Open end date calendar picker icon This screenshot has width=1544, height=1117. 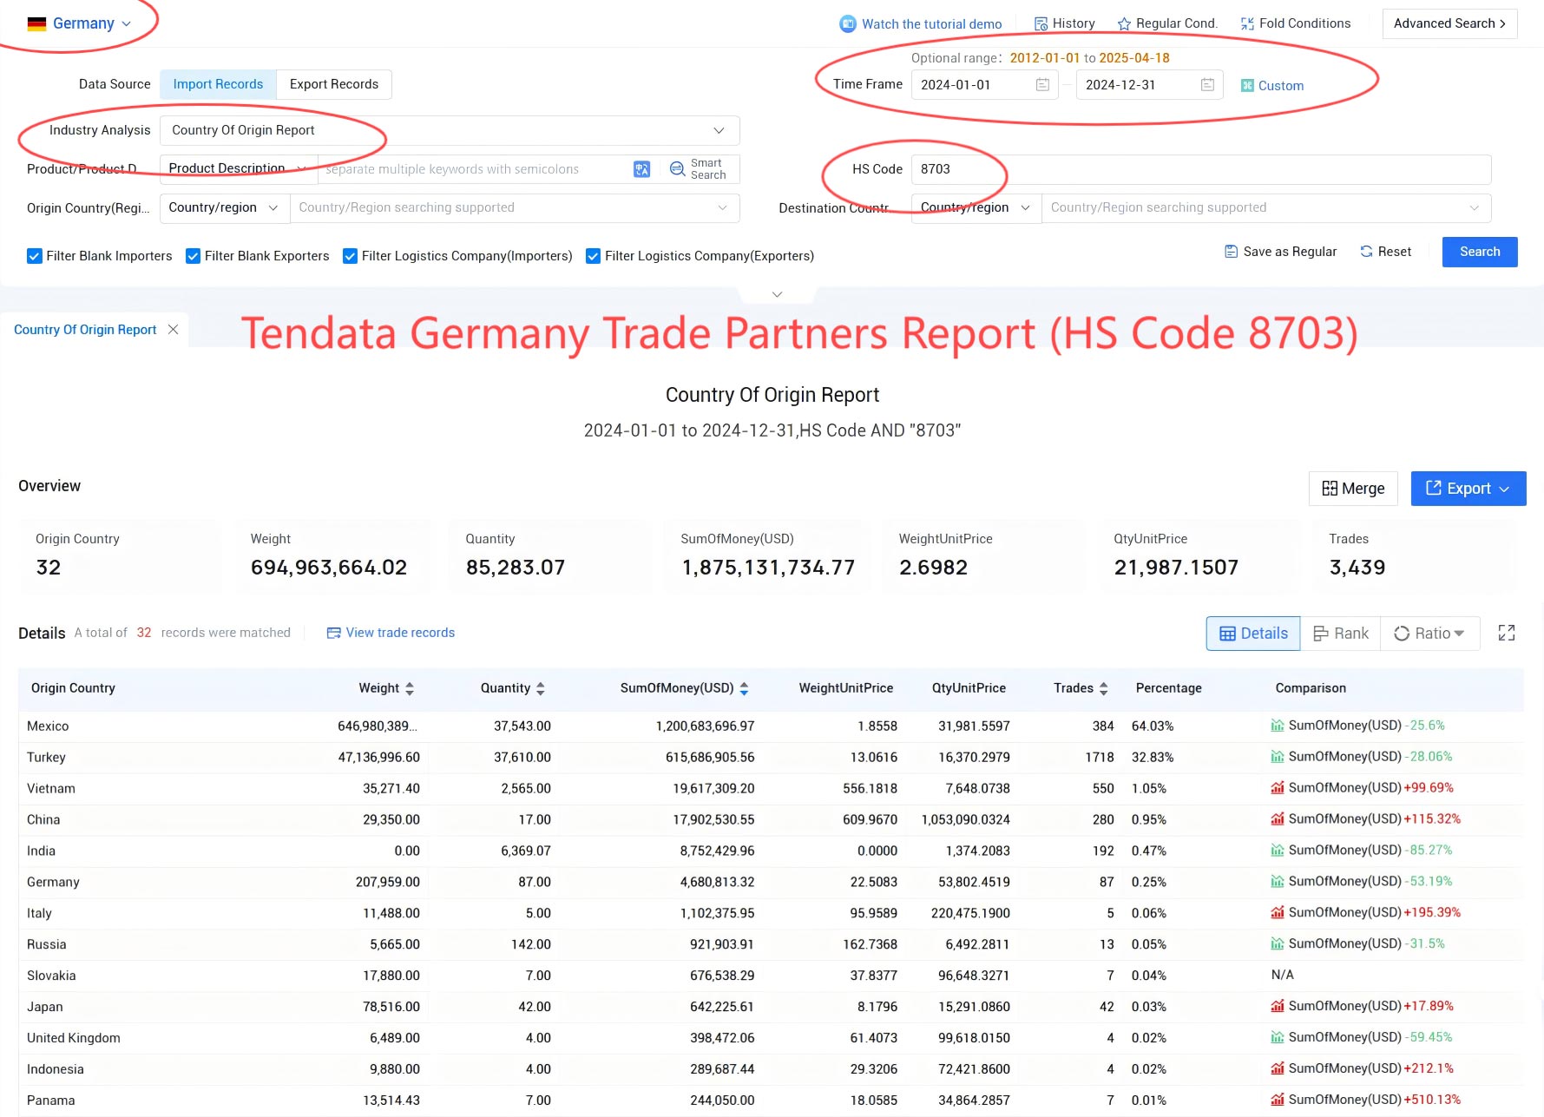[x=1207, y=85]
